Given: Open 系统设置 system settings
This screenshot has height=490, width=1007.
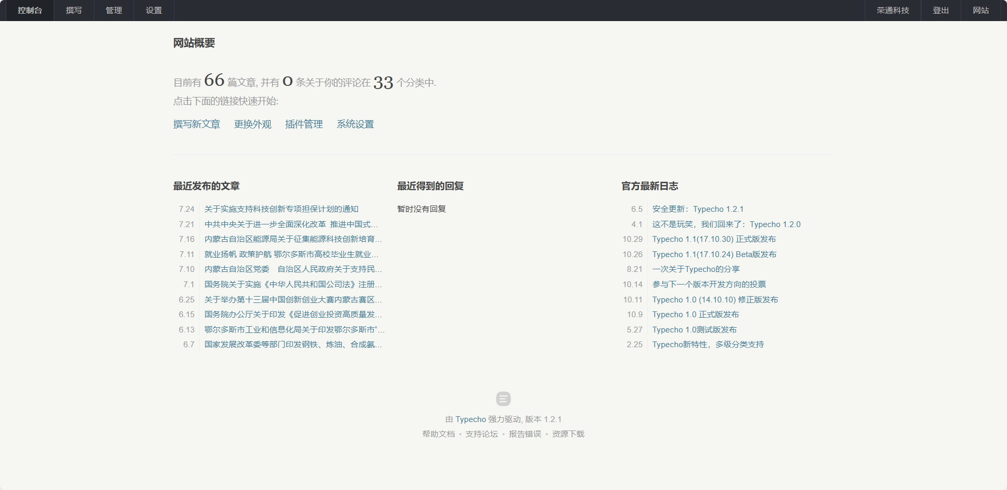Looking at the screenshot, I should [356, 124].
